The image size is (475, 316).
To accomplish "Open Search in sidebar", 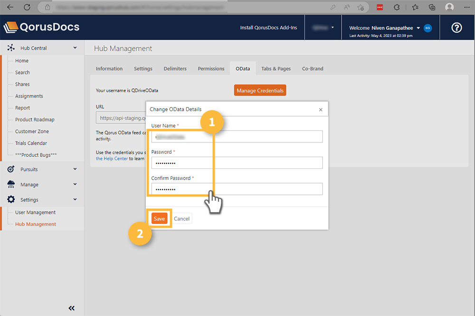I will pyautogui.click(x=22, y=73).
